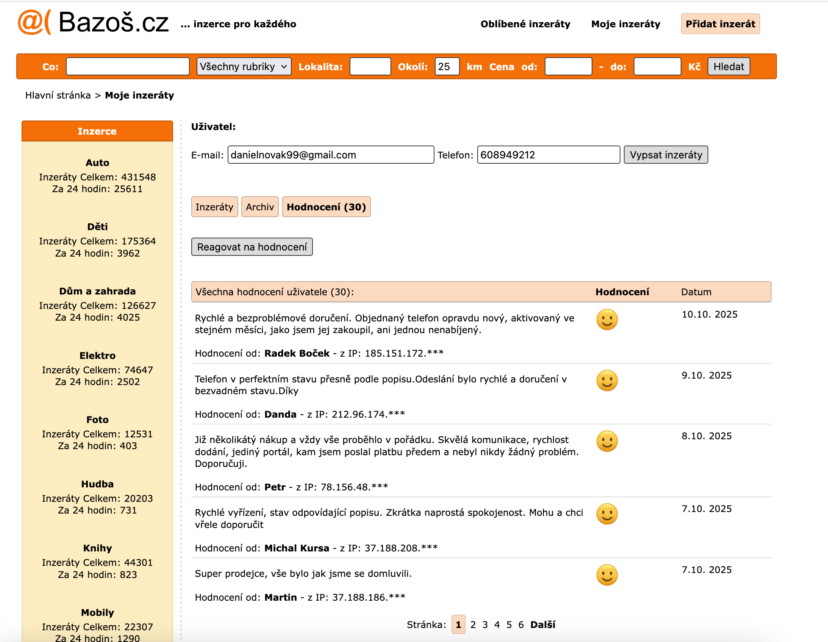Screen dimensions: 828x642
Task: Open the Inzeráty tab
Action: point(214,207)
